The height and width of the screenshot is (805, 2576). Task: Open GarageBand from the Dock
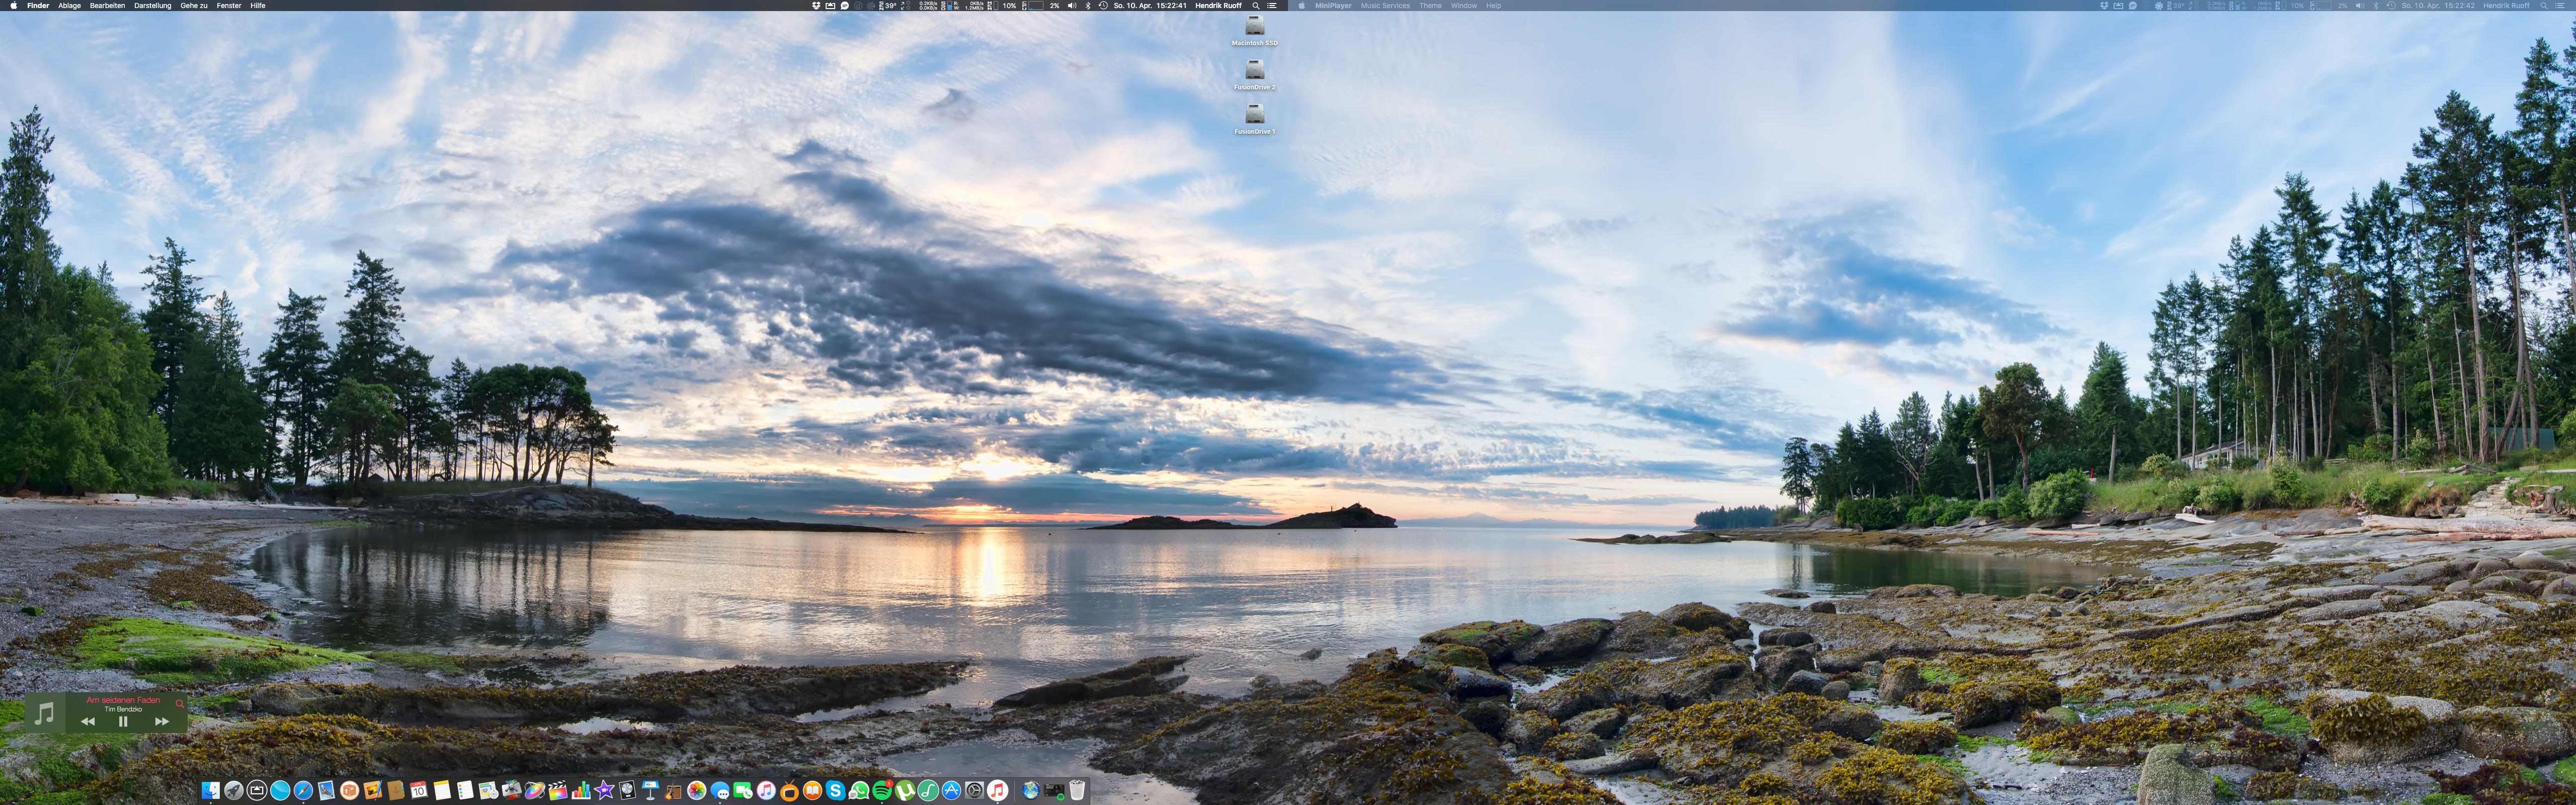[x=673, y=791]
